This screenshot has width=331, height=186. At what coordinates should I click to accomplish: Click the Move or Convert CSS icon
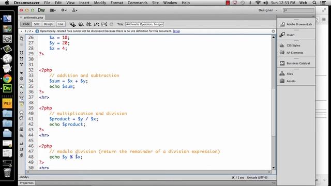(22, 135)
